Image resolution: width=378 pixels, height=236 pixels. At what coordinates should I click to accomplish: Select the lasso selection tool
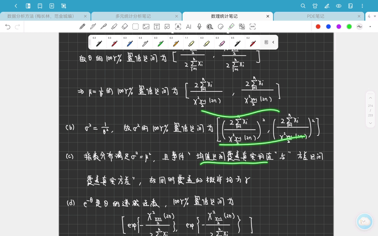[135, 27]
